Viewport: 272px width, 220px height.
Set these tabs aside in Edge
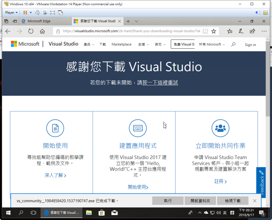coord(15,21)
